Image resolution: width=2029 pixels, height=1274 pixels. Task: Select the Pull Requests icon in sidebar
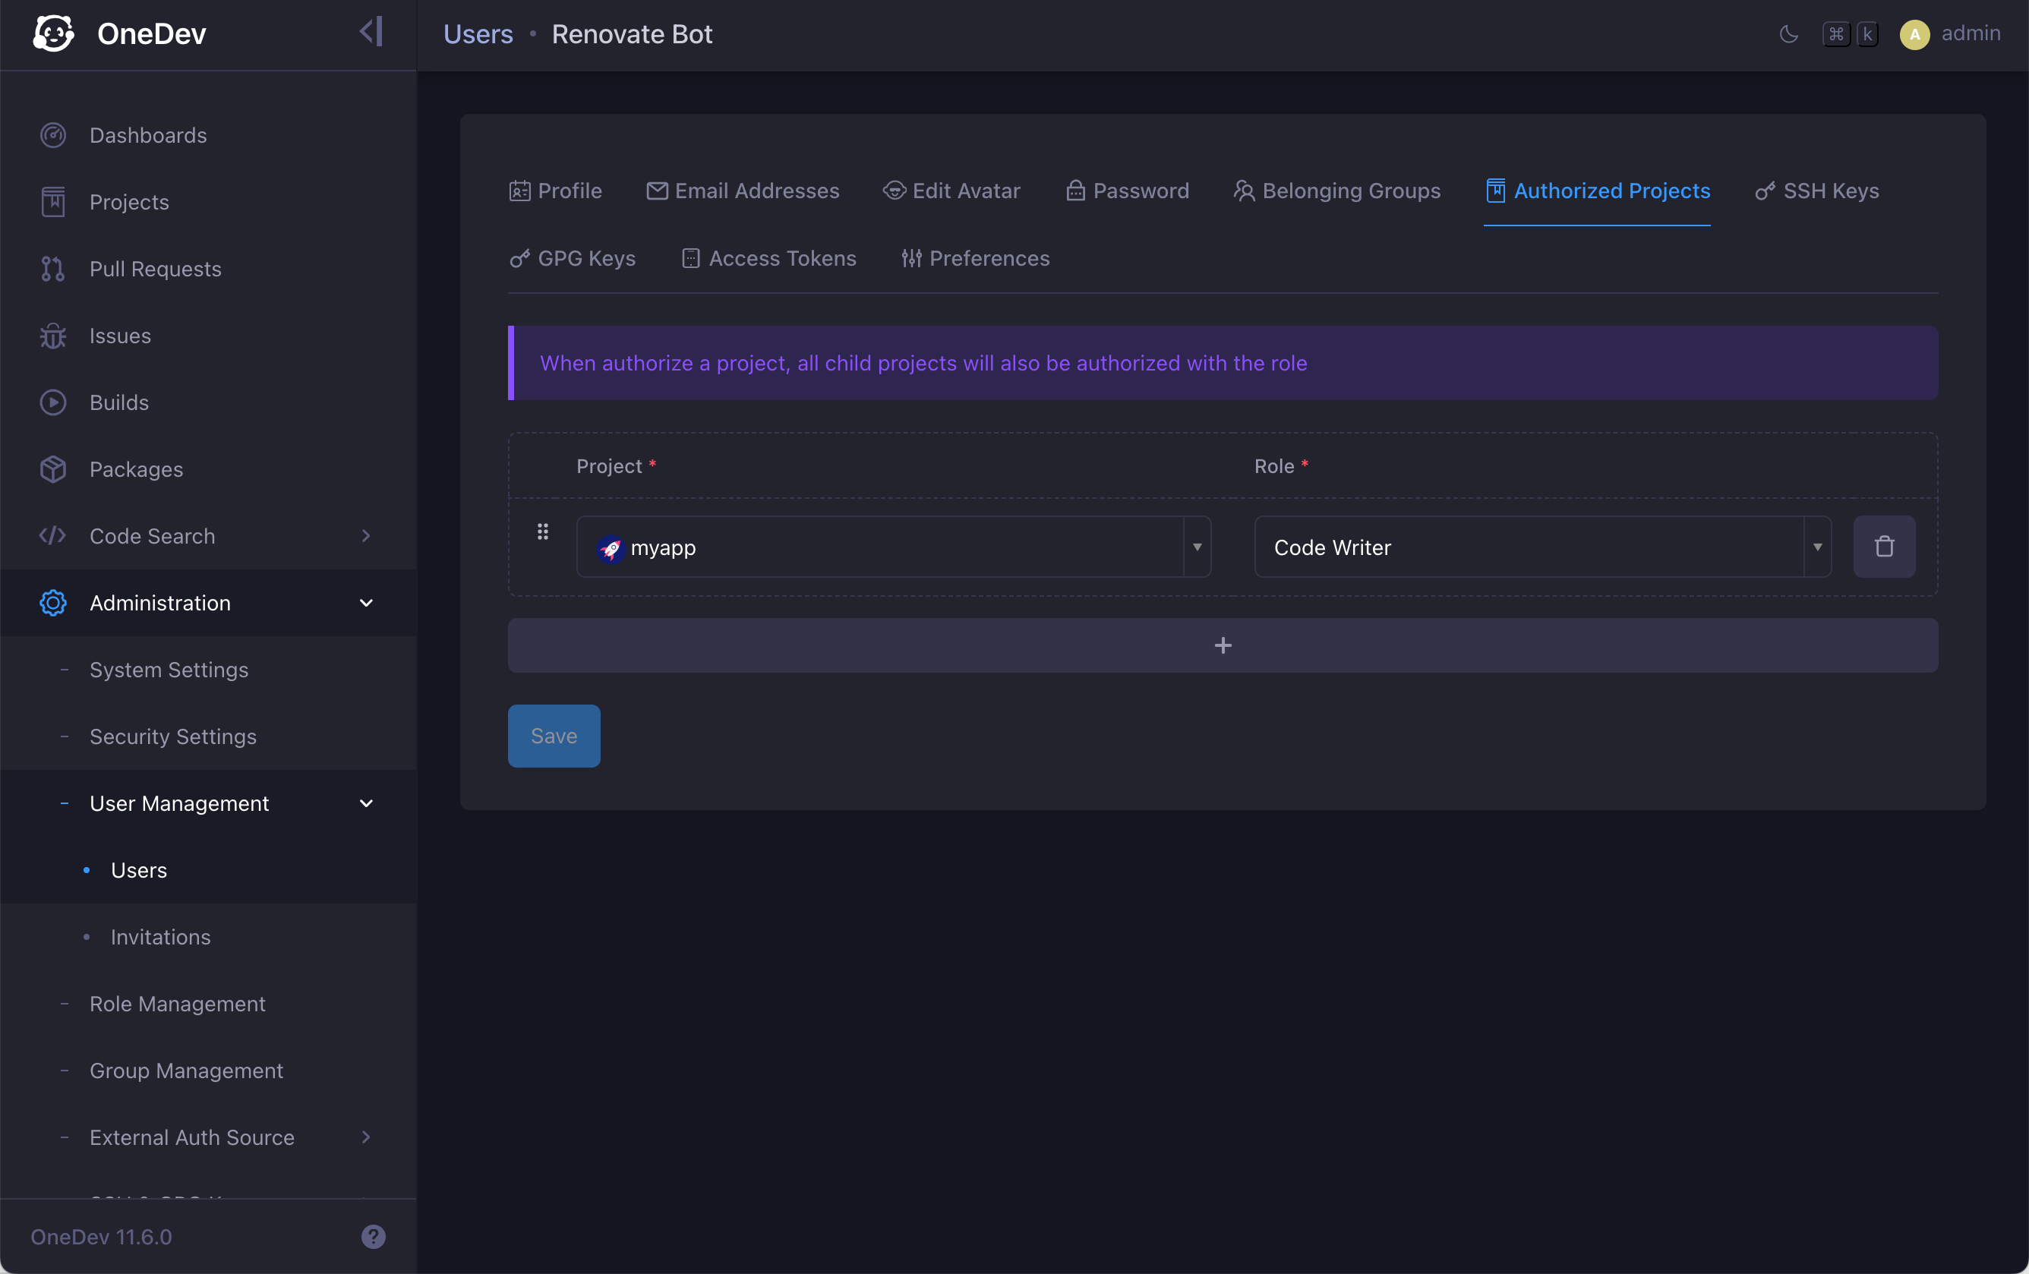point(52,269)
